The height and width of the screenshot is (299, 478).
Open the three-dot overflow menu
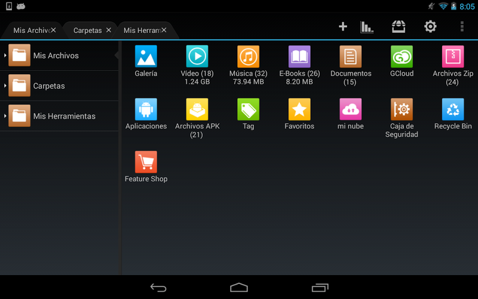point(462,26)
